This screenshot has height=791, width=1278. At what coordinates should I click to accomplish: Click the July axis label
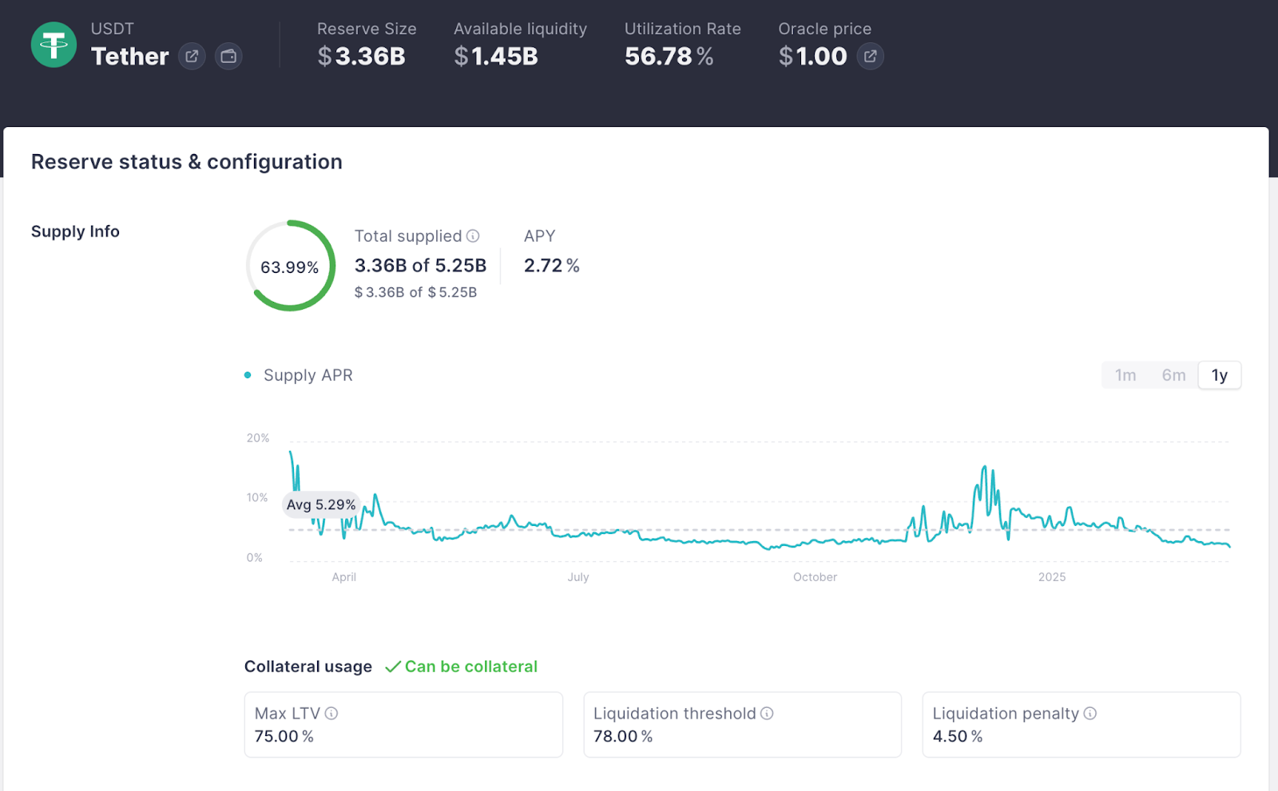point(578,577)
